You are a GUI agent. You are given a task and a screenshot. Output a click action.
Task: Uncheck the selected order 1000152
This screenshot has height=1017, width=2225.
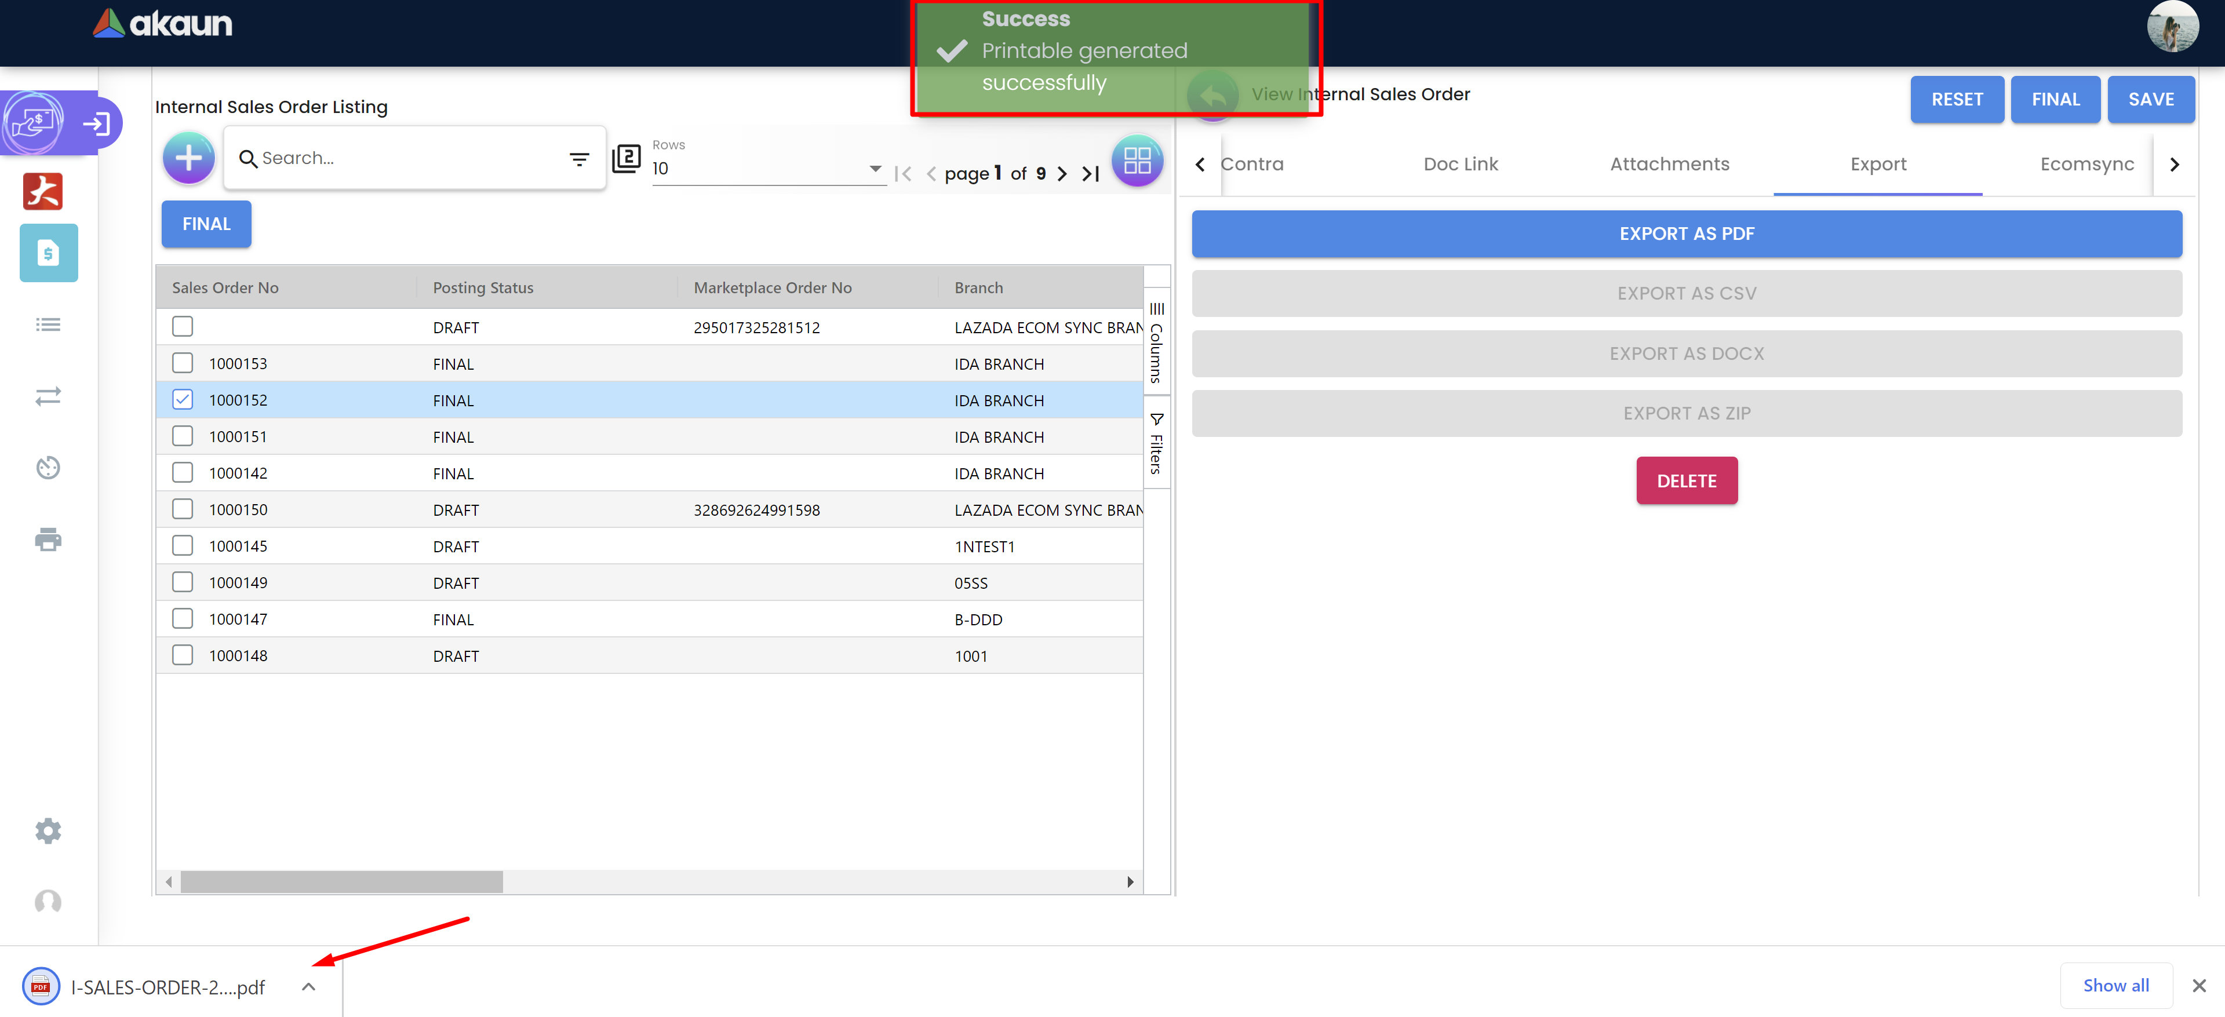182,400
